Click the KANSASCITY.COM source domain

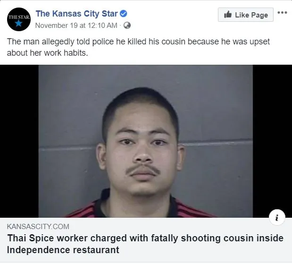pyautogui.click(x=38, y=227)
